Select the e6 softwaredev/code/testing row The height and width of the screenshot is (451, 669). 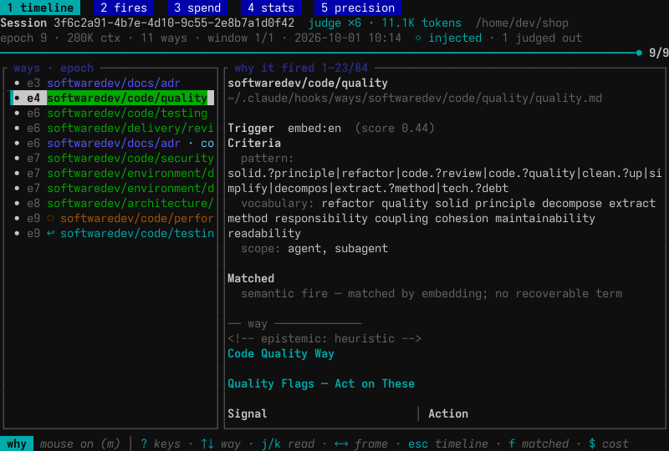(111, 113)
